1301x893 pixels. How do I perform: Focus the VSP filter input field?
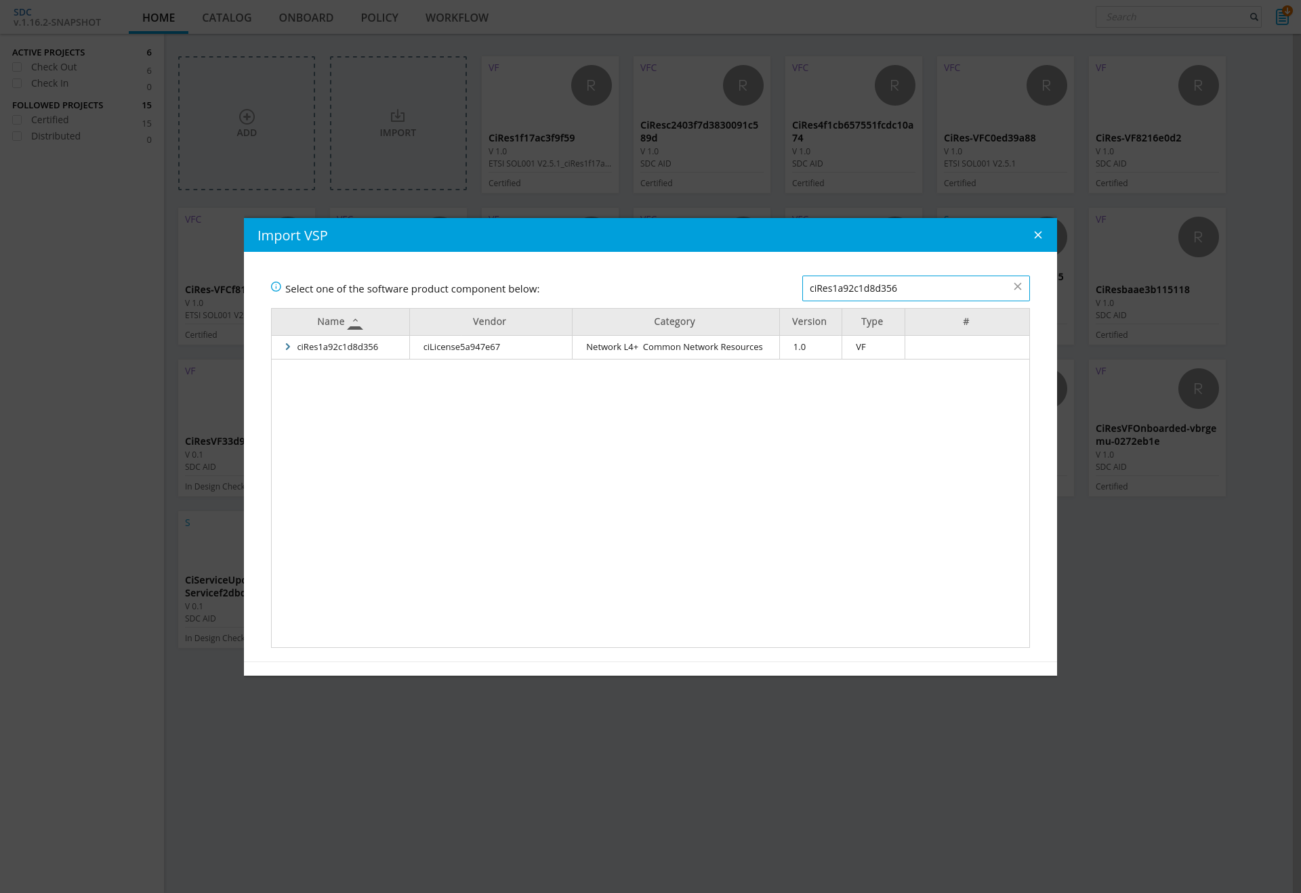pos(907,288)
